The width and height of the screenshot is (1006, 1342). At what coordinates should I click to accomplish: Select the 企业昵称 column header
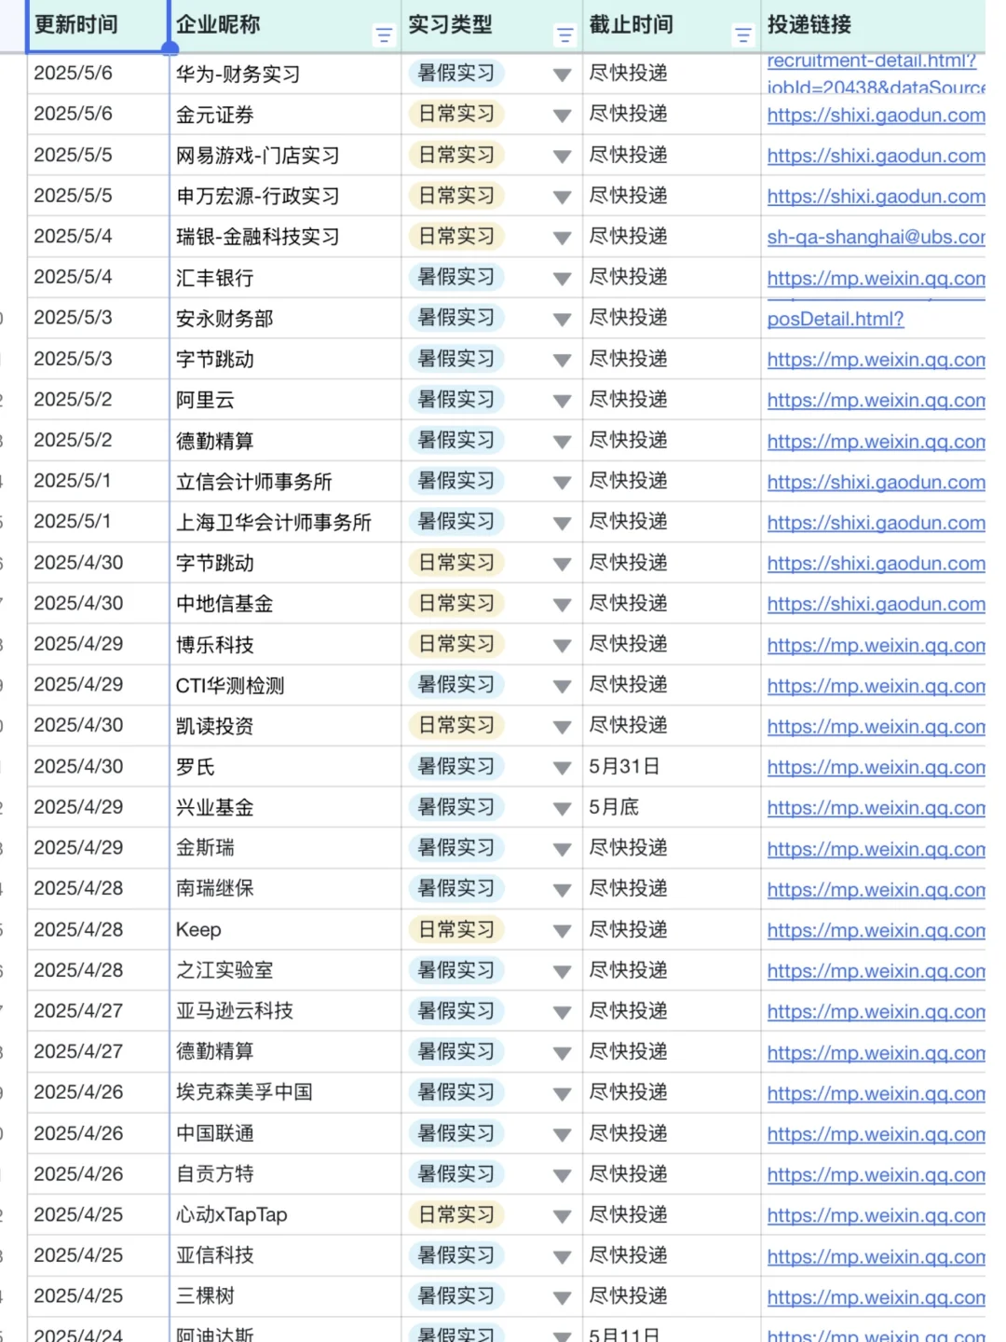coord(285,25)
